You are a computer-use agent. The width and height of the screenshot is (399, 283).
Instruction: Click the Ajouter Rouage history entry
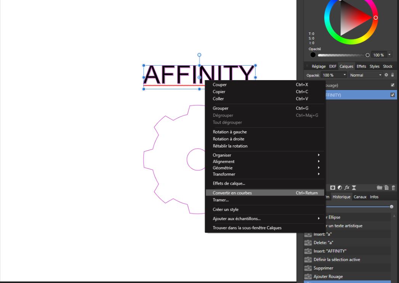click(347, 277)
